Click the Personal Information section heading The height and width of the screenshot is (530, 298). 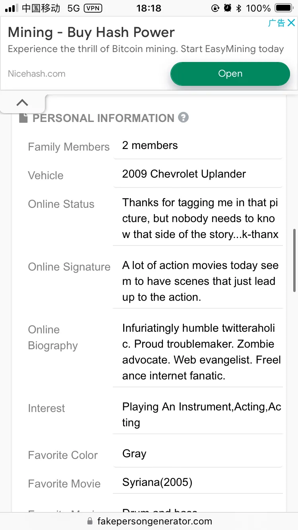(x=103, y=118)
